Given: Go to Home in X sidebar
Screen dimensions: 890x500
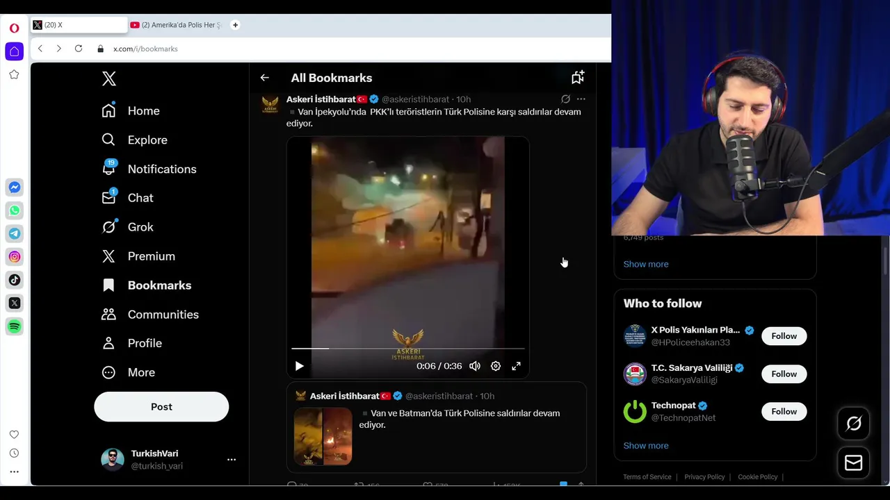Looking at the screenshot, I should [x=131, y=111].
